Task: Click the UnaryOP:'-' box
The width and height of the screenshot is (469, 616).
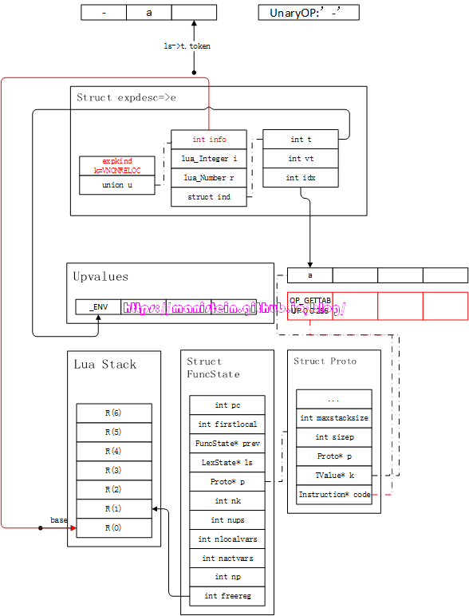Action: point(309,13)
